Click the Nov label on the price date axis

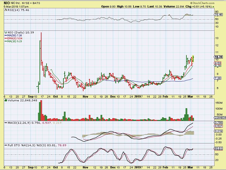85,96
